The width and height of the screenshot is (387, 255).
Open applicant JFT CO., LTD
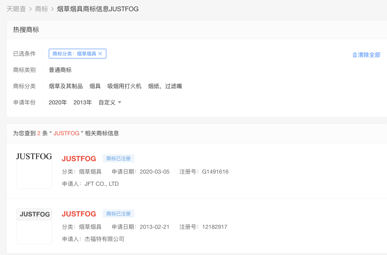(102, 184)
